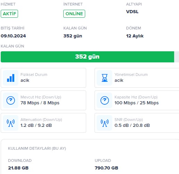This screenshot has width=179, height=174.
Task: Click the AKTİF service status badge
Action: pos(9,14)
